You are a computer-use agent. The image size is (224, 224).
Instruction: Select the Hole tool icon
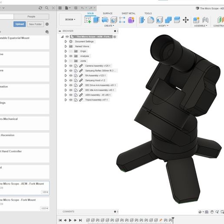pyautogui.click(x=114, y=20)
